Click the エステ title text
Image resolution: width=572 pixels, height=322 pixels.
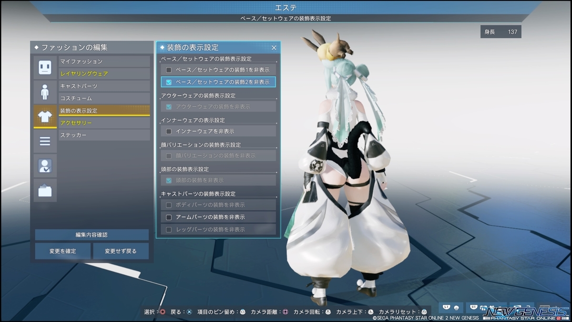(286, 8)
